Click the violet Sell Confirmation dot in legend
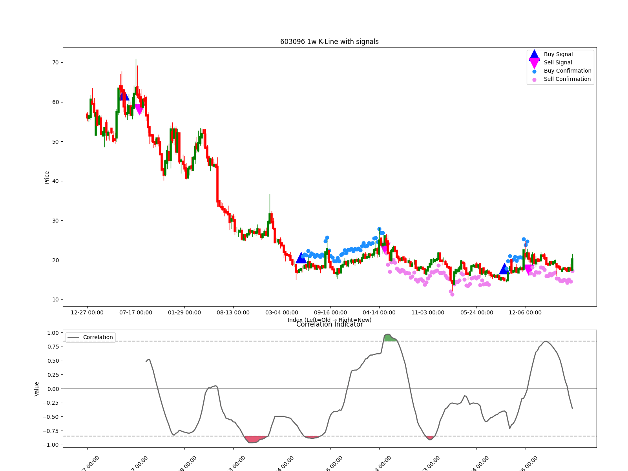 pyautogui.click(x=534, y=80)
